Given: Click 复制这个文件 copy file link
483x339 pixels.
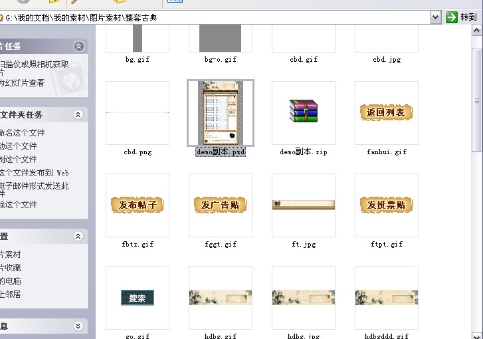Looking at the screenshot, I should point(19,160).
